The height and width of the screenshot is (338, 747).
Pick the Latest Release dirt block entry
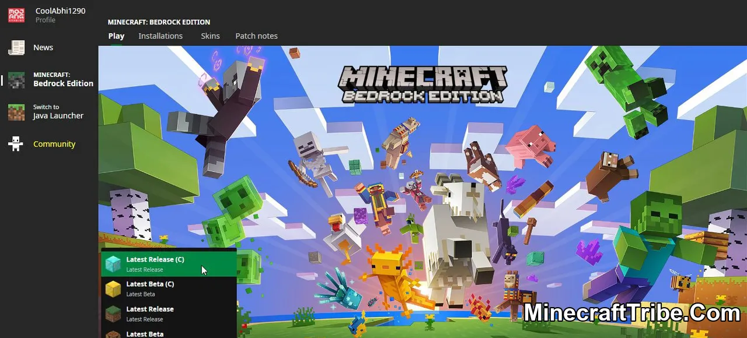point(169,314)
